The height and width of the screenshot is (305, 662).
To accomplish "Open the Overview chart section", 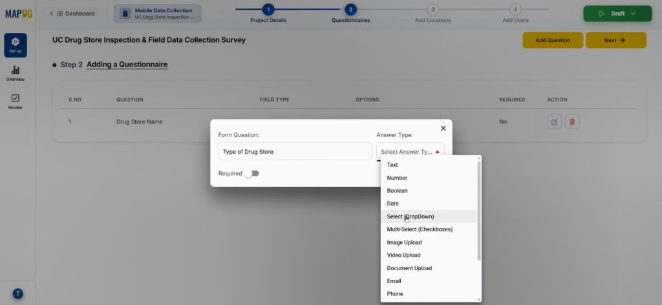I will [16, 74].
